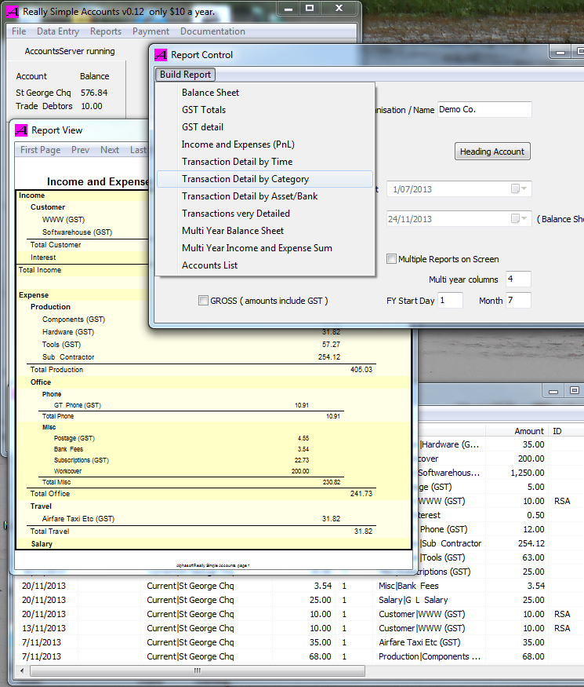Click First Page in Report View

pos(40,150)
